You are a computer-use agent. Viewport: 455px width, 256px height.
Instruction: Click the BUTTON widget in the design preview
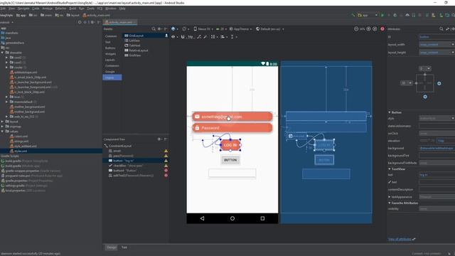[x=230, y=160]
